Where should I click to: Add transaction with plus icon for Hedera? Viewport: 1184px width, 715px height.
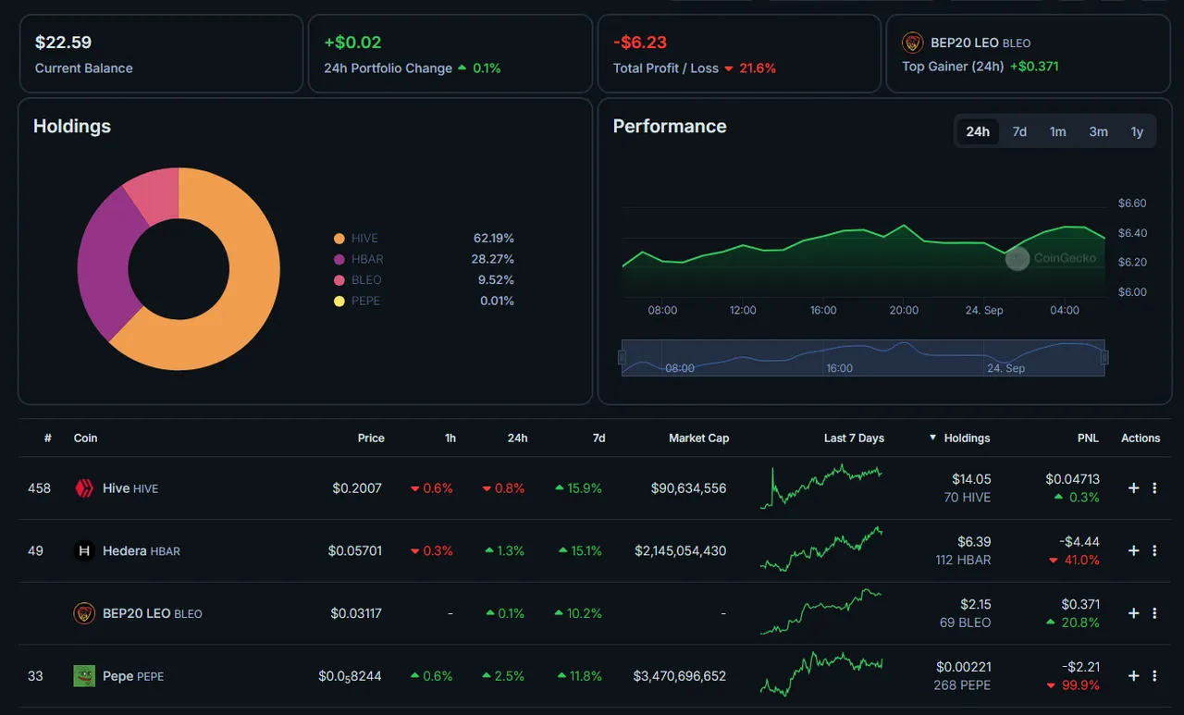[1133, 551]
